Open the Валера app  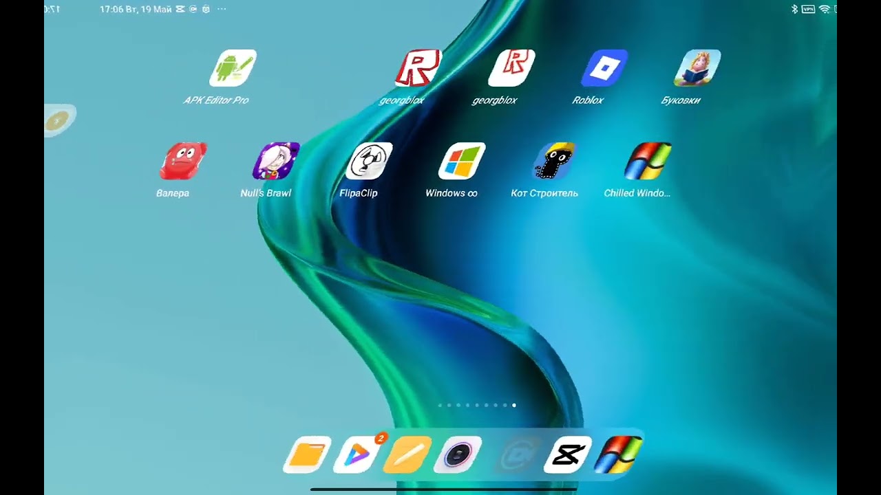[x=183, y=161]
